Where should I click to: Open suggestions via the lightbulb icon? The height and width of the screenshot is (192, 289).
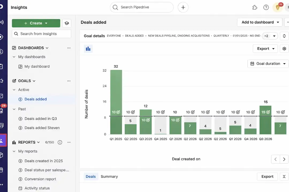pyautogui.click(x=277, y=7)
